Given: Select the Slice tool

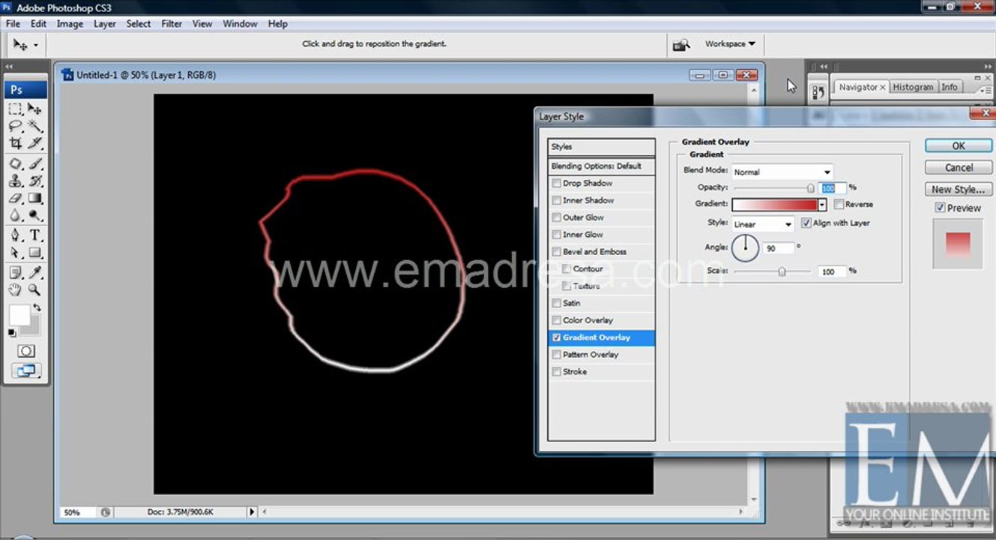Looking at the screenshot, I should tap(35, 142).
